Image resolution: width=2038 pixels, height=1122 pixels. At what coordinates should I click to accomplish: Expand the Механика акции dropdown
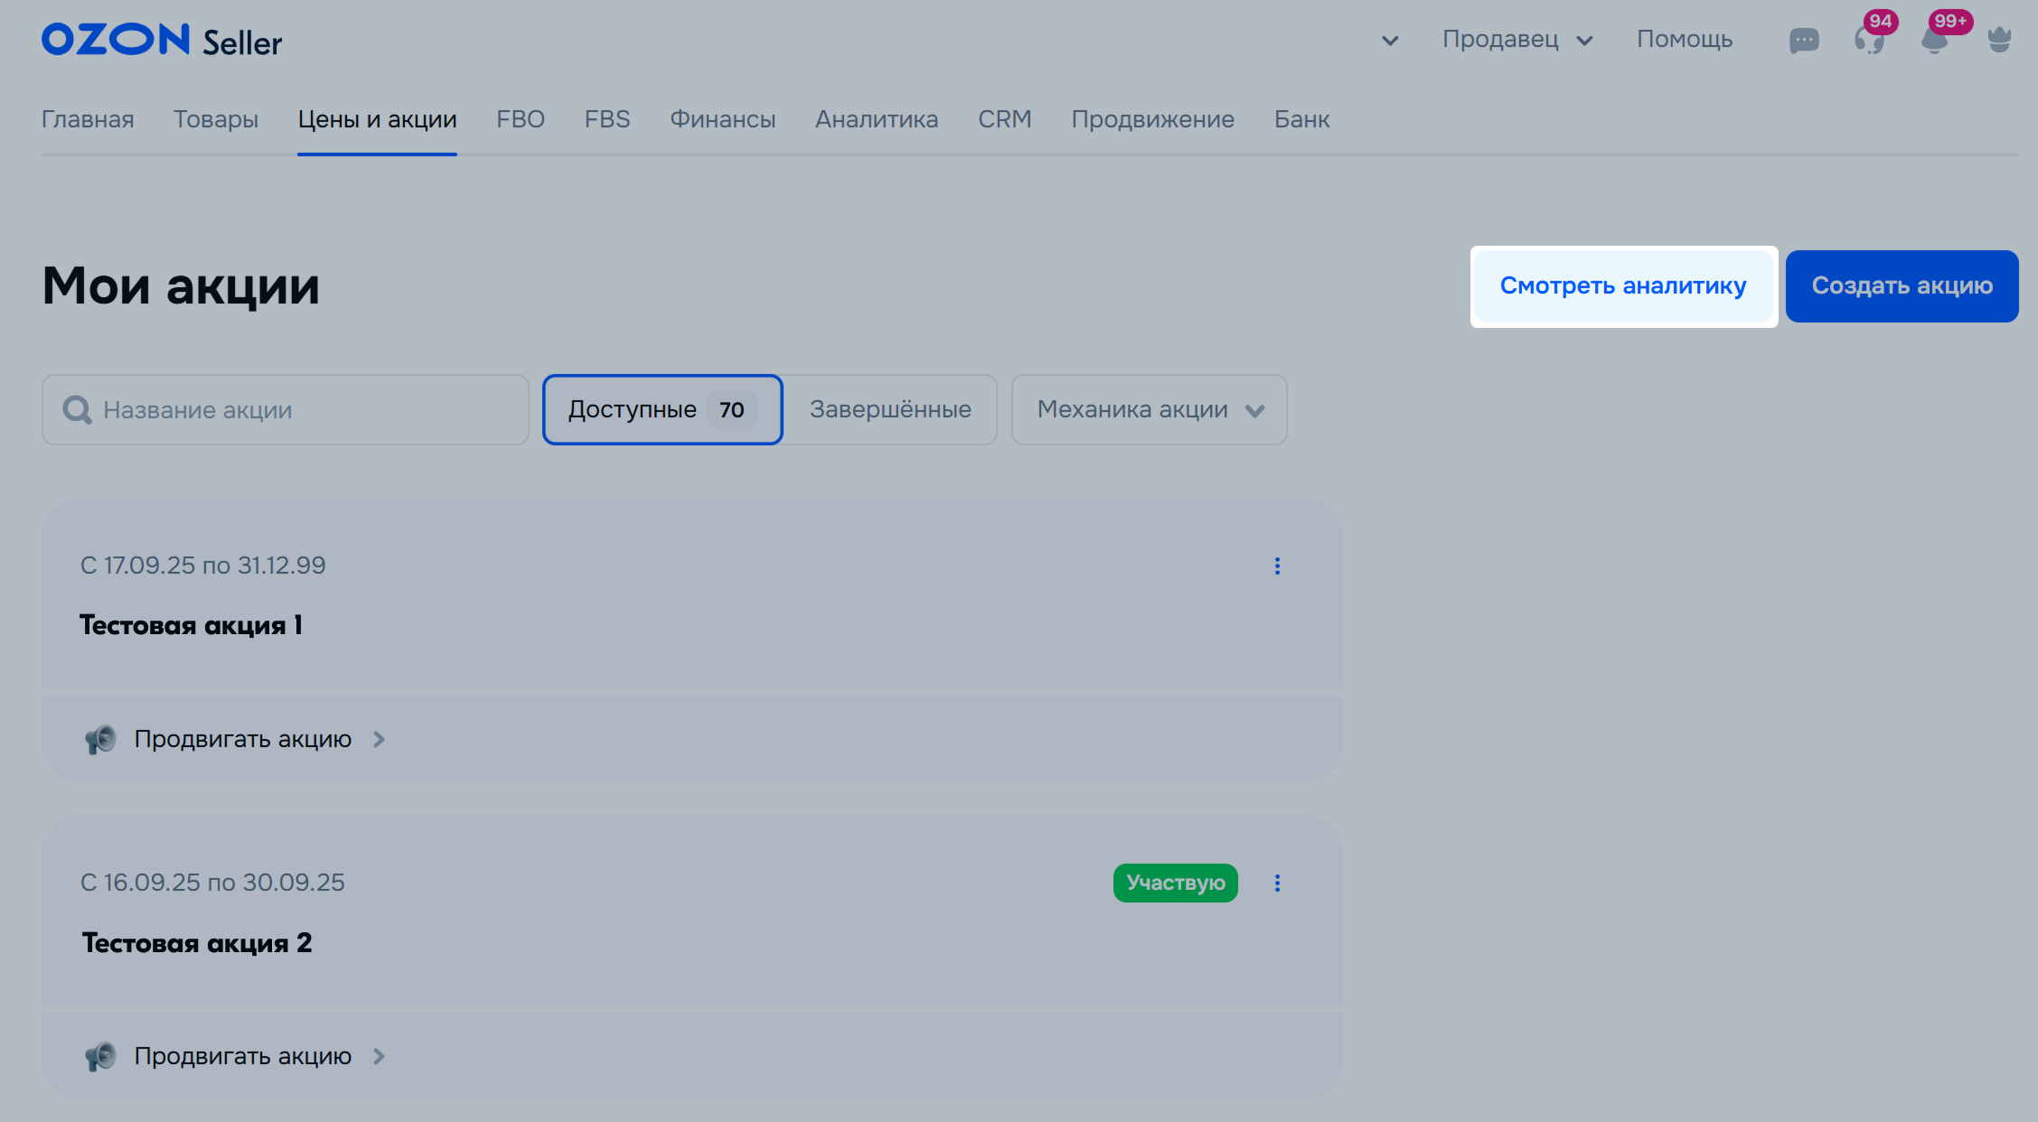coord(1149,410)
